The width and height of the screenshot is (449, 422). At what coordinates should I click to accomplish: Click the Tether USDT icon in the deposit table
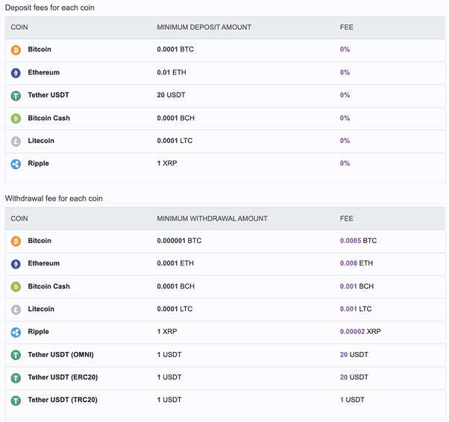(x=16, y=95)
